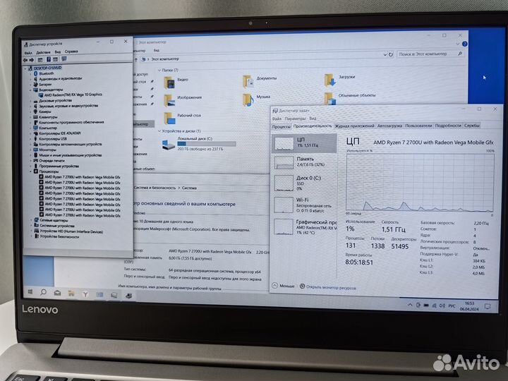Viewport: 508px width, 381px height.
Task: Expand the Камеры node
Action: [31, 111]
